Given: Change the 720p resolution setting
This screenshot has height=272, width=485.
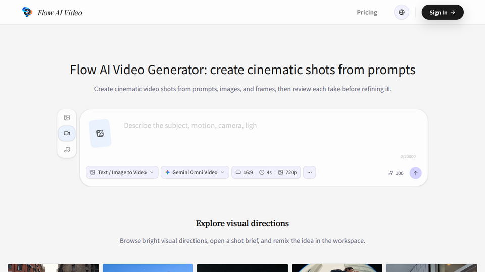Looking at the screenshot, I should pyautogui.click(x=287, y=172).
